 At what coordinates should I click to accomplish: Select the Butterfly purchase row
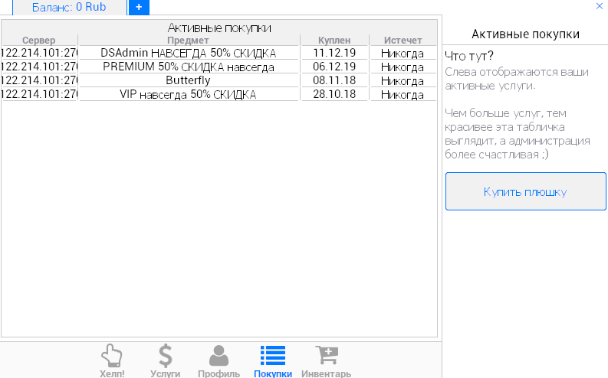click(x=189, y=80)
